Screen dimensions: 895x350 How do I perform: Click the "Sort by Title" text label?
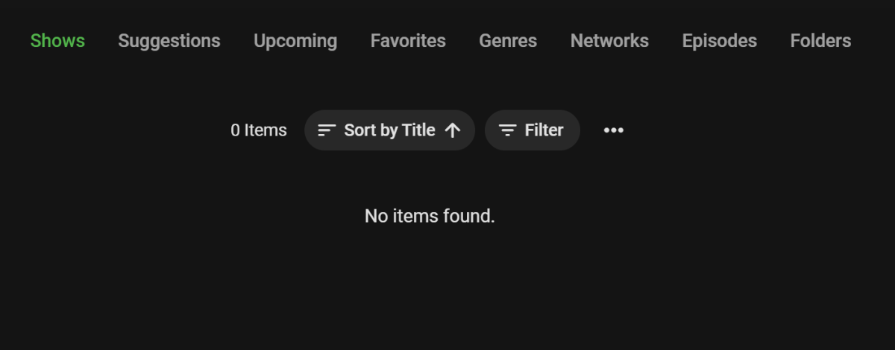click(x=389, y=130)
